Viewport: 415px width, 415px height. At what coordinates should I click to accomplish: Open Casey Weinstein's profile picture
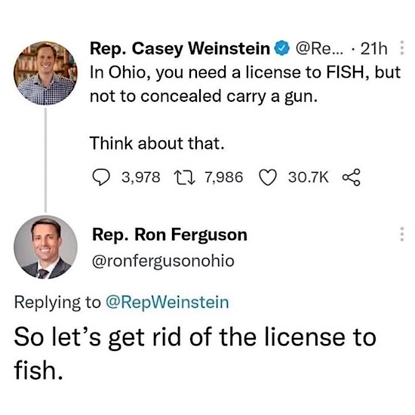point(45,72)
